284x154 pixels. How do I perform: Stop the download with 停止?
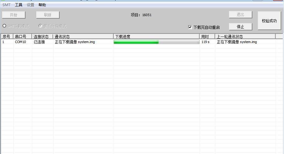241,27
